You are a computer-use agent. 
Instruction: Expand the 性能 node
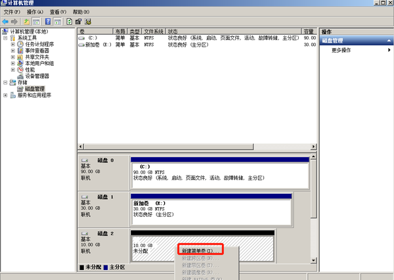[x=13, y=70]
